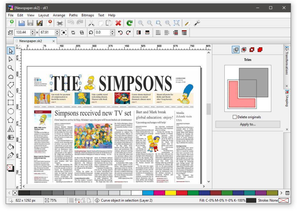Screen dimensions: 297x211
Task: Select the Selection arrow tool
Action: pos(11,51)
